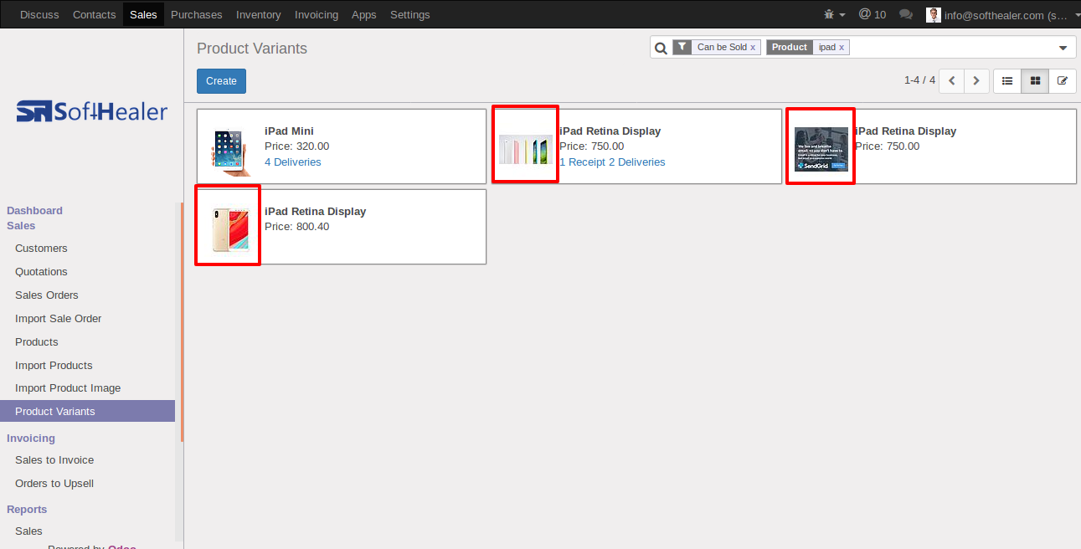Click the filter funnel icon in search

click(682, 48)
